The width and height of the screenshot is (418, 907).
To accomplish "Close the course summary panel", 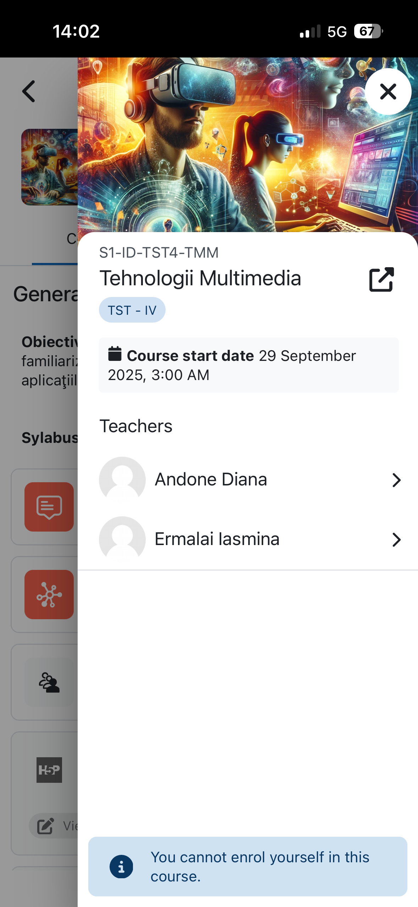I will (x=388, y=92).
